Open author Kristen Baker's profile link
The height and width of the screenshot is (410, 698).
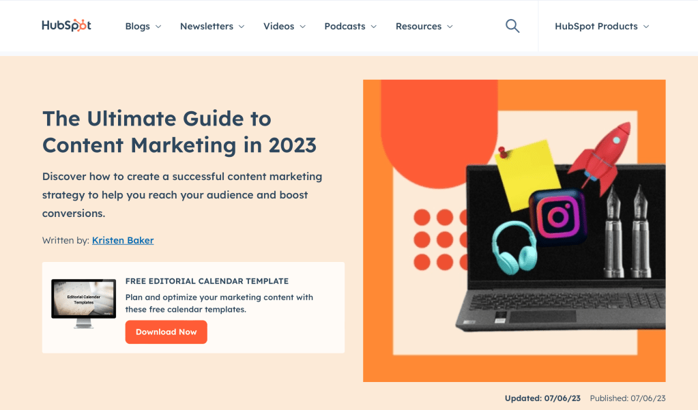pos(123,240)
